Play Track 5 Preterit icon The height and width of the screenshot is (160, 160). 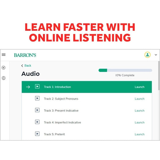click(x=37, y=134)
